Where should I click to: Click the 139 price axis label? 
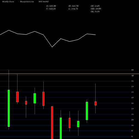point(132,87)
